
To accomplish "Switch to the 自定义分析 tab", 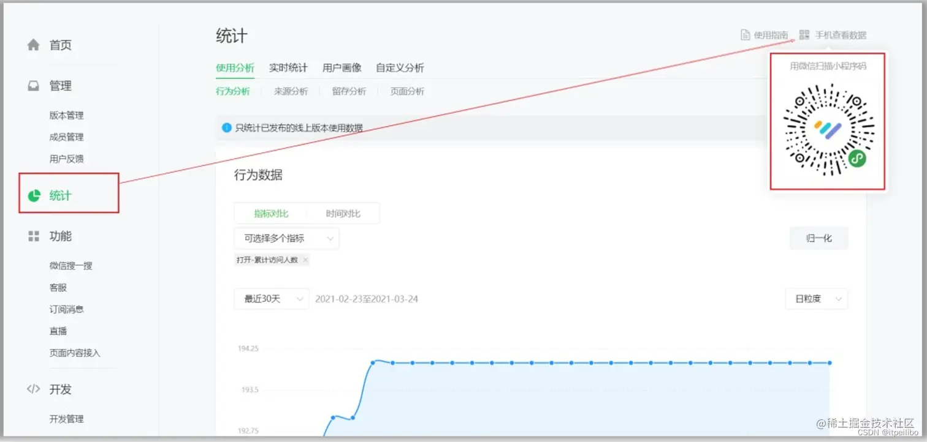I will coord(400,68).
